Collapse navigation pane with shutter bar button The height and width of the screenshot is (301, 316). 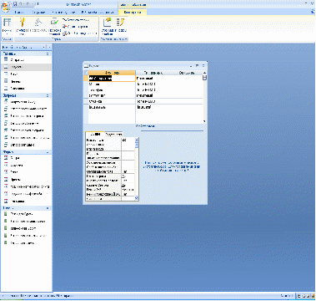tap(50, 47)
